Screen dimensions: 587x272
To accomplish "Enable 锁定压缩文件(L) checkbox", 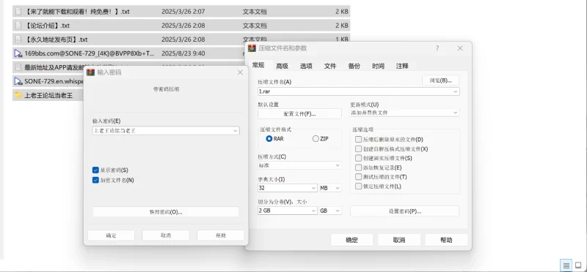I will pos(359,186).
